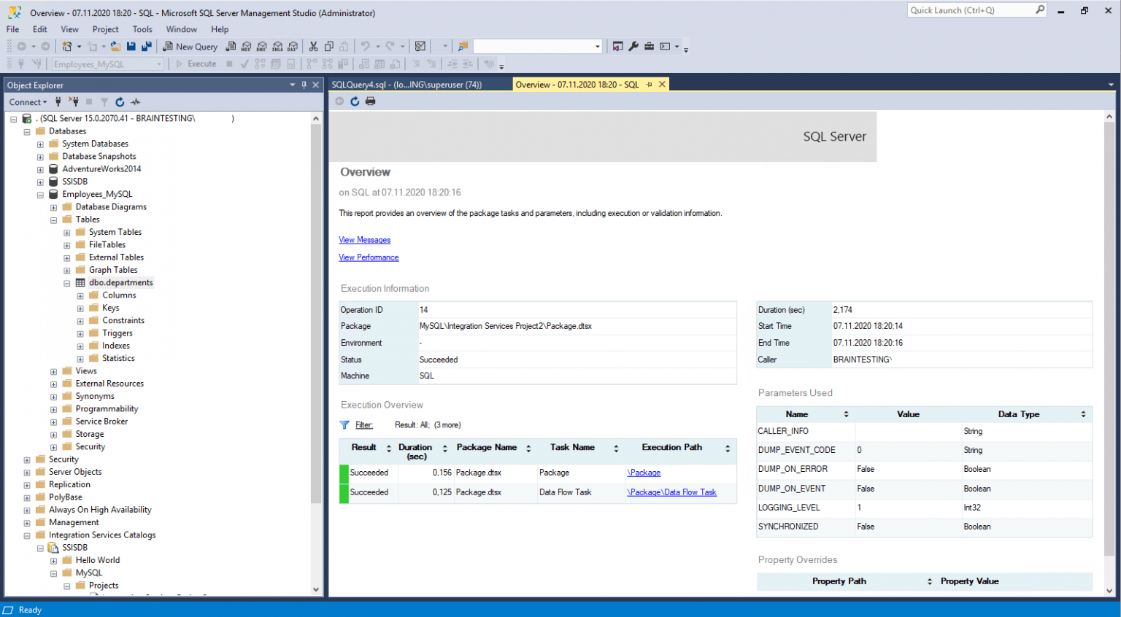Click the Disconnect icon in Object Explorer
This screenshot has height=617, width=1121.
tap(74, 102)
